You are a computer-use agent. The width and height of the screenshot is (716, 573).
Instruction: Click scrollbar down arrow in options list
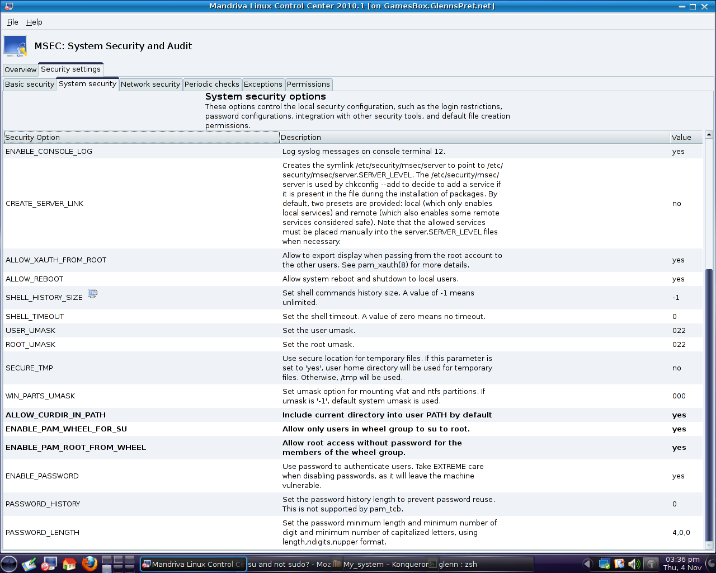[709, 545]
